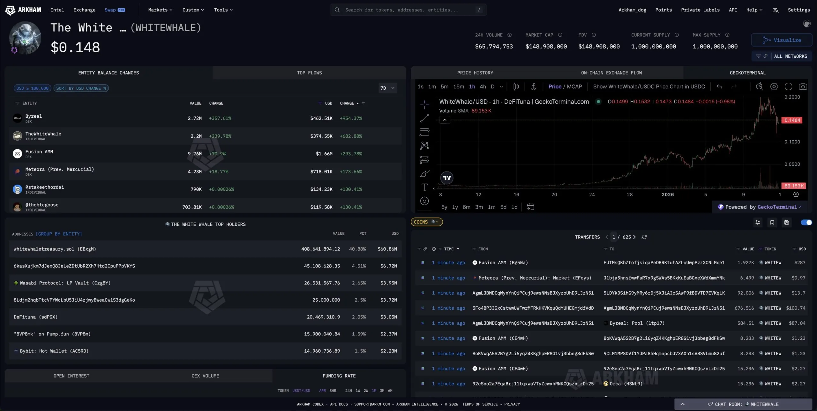Toggle Sort by USD Change % chip
This screenshot has width=817, height=411.
tap(81, 88)
